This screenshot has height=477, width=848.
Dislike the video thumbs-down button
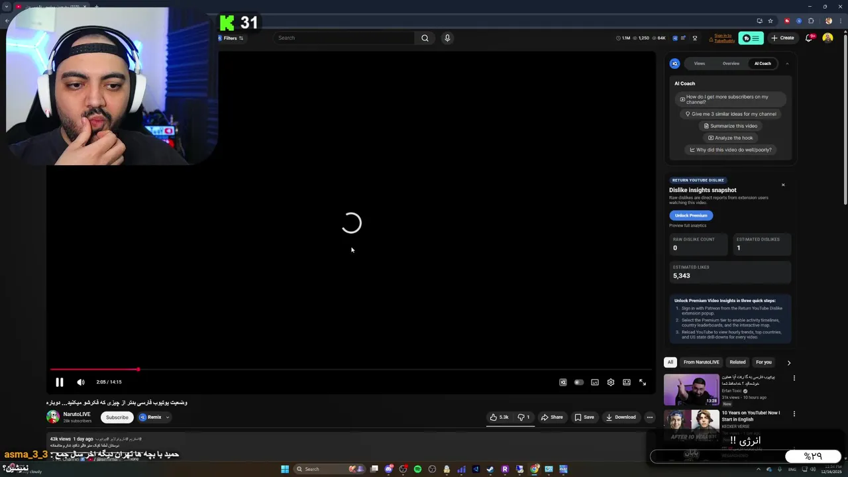[523, 417]
